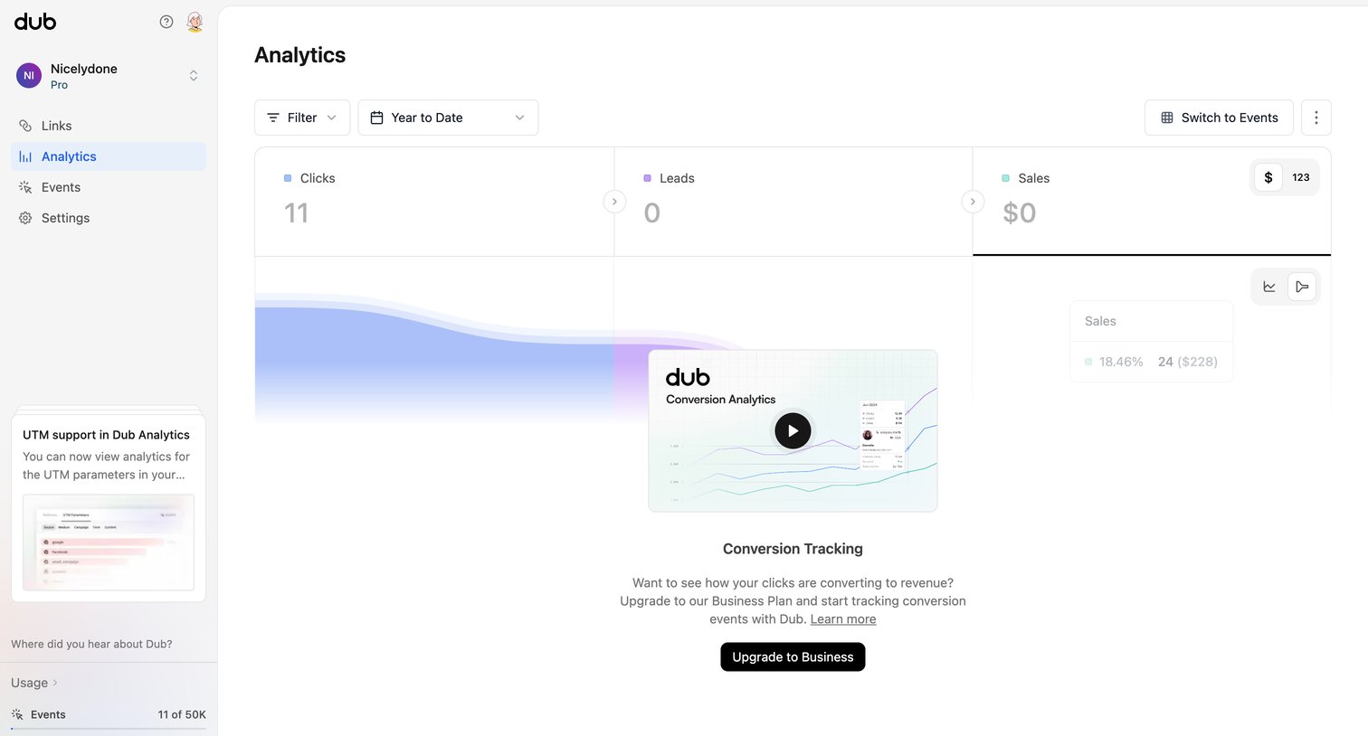
Task: Click the dub logo
Action: coord(35,22)
